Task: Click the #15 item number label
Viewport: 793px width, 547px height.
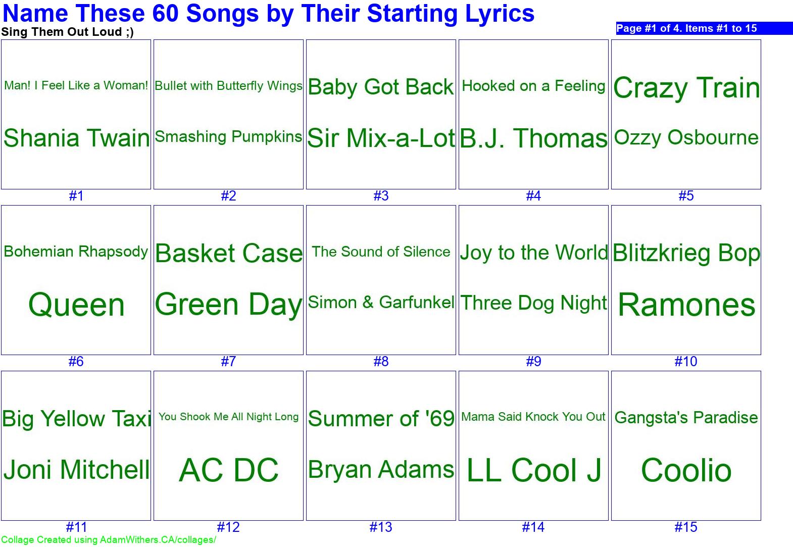Action: pos(686,527)
